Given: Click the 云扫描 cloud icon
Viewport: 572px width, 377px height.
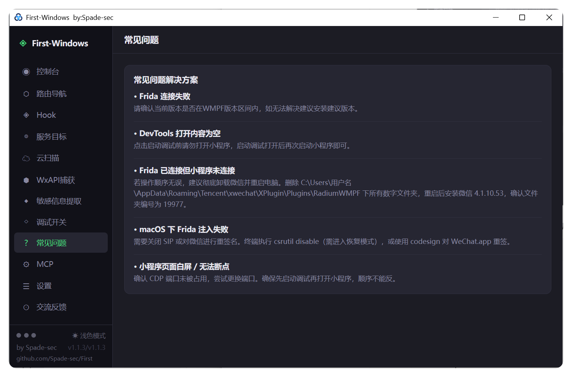Looking at the screenshot, I should tap(26, 158).
